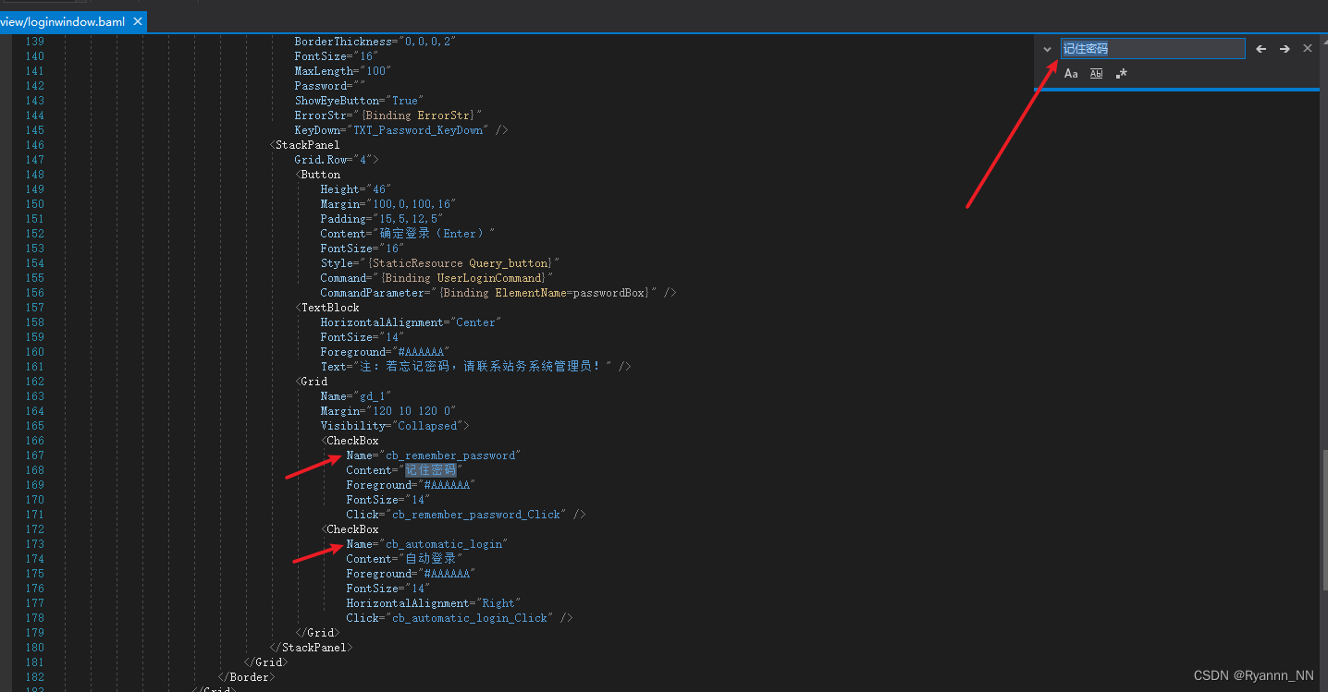The height and width of the screenshot is (692, 1328).
Task: Click the closing </Border> tag
Action: [246, 677]
